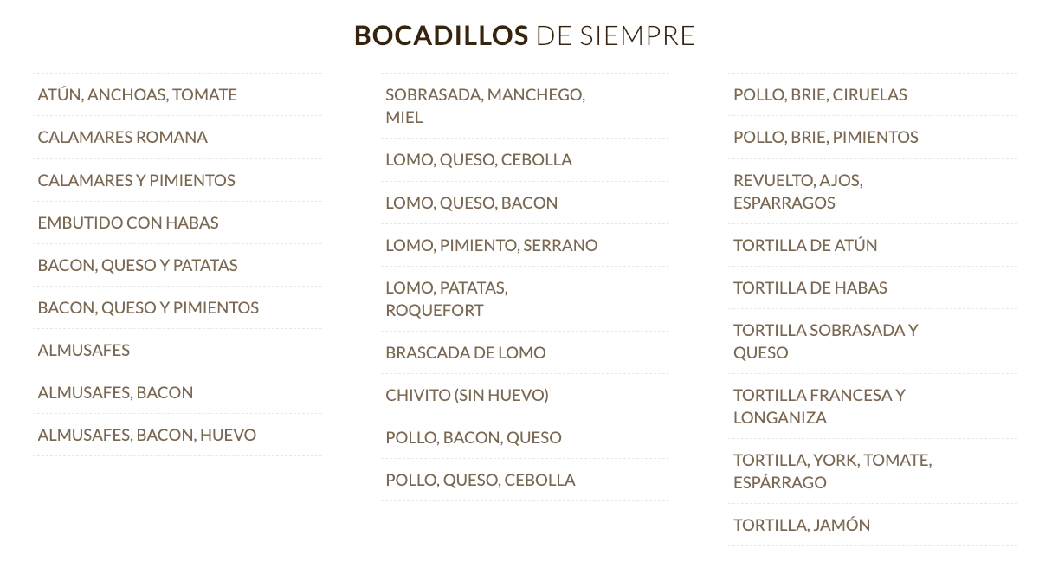The height and width of the screenshot is (568, 1039).
Task: Choose CALAMARES Y PIMIENTOS item
Action: 136,180
